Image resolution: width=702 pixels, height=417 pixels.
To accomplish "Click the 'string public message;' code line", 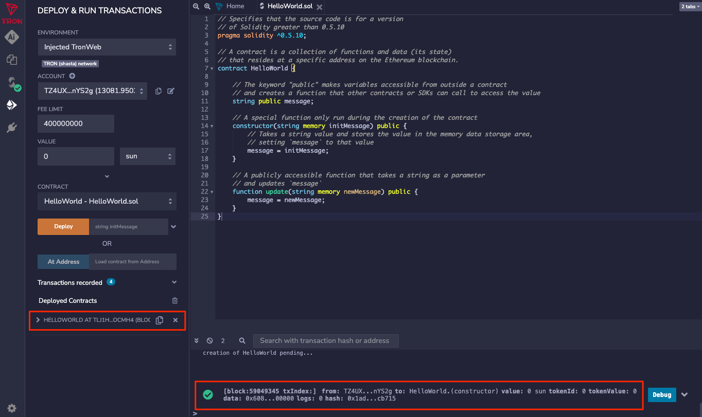I will pyautogui.click(x=273, y=101).
